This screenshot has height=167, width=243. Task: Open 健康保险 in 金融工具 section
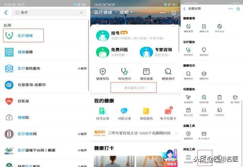point(188,135)
